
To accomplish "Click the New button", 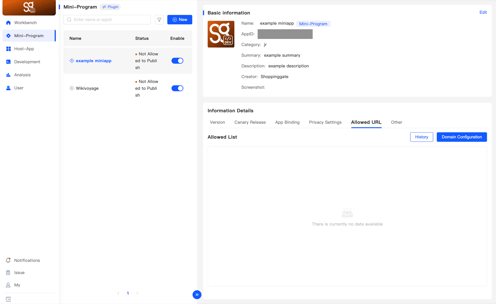I will tap(180, 20).
